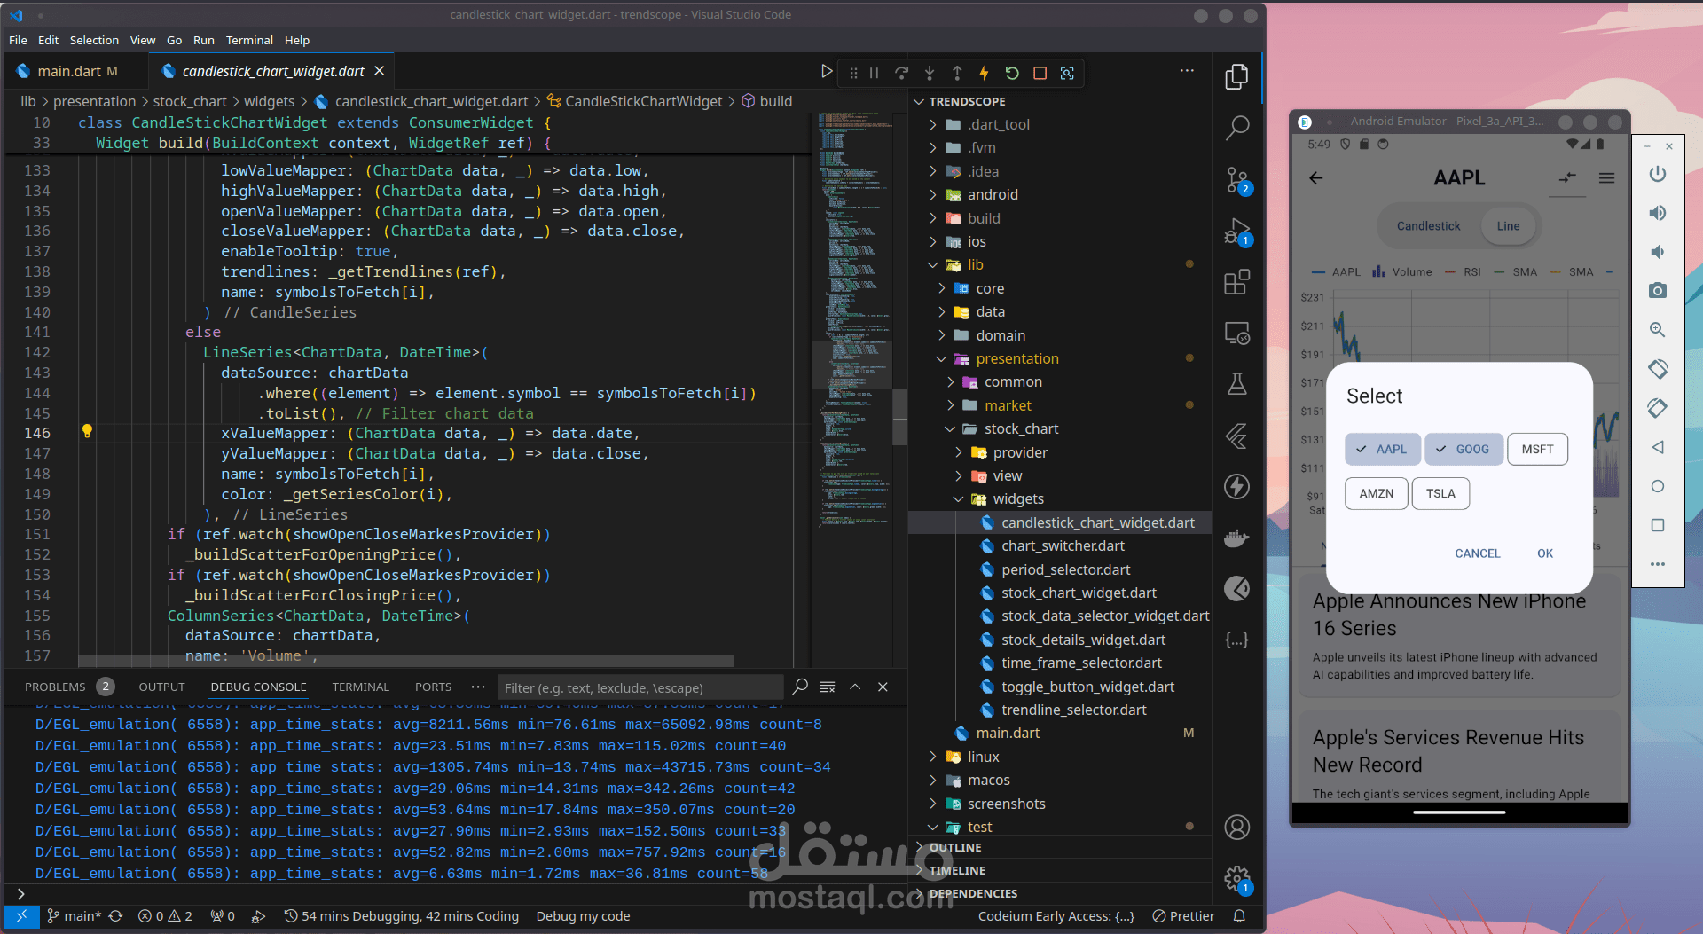Open the Terminal menu
Viewport: 1703px width, 934px height.
coord(249,40)
